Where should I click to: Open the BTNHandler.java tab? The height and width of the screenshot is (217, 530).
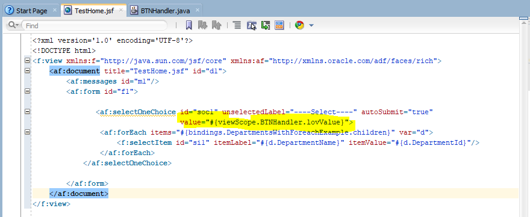pyautogui.click(x=166, y=10)
